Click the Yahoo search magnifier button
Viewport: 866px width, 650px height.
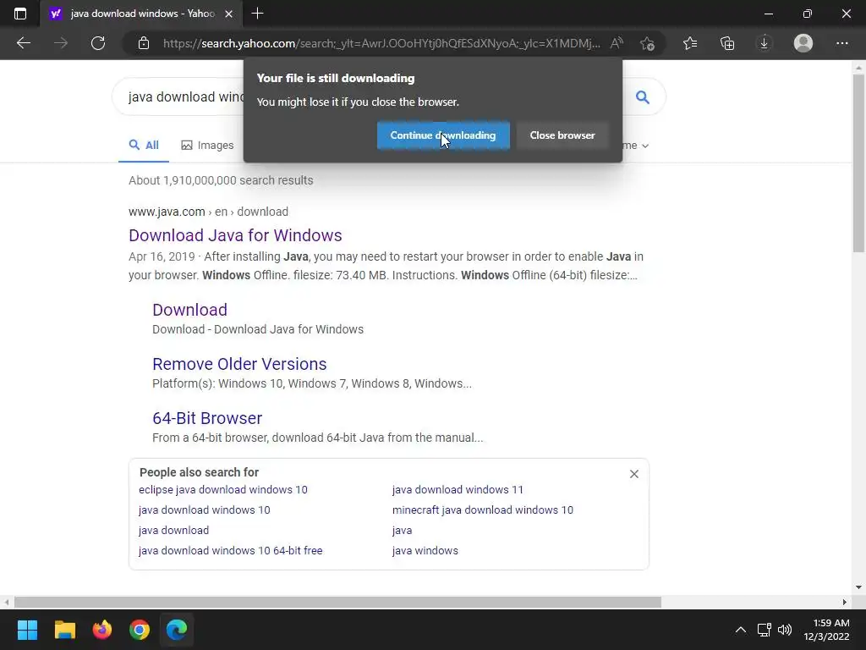[643, 97]
